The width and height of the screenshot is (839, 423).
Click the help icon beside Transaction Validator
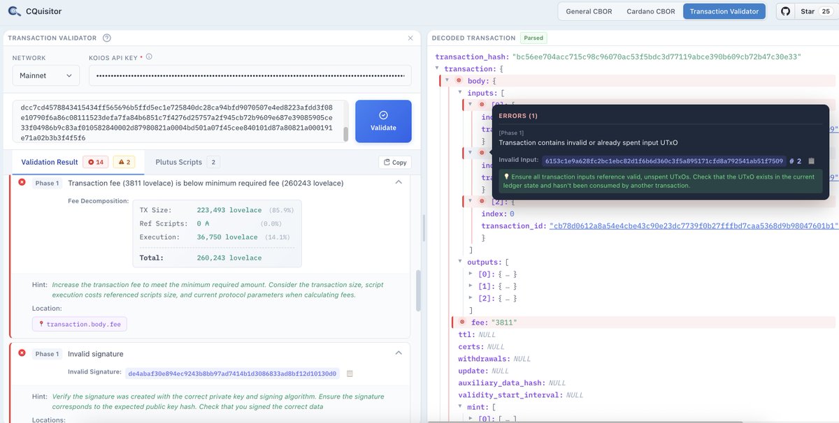click(106, 38)
